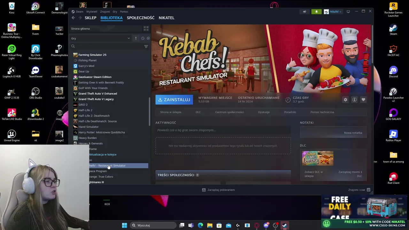This screenshot has height=230, width=409.
Task: Sort library by the up arrow icon
Action: pyautogui.click(x=136, y=38)
